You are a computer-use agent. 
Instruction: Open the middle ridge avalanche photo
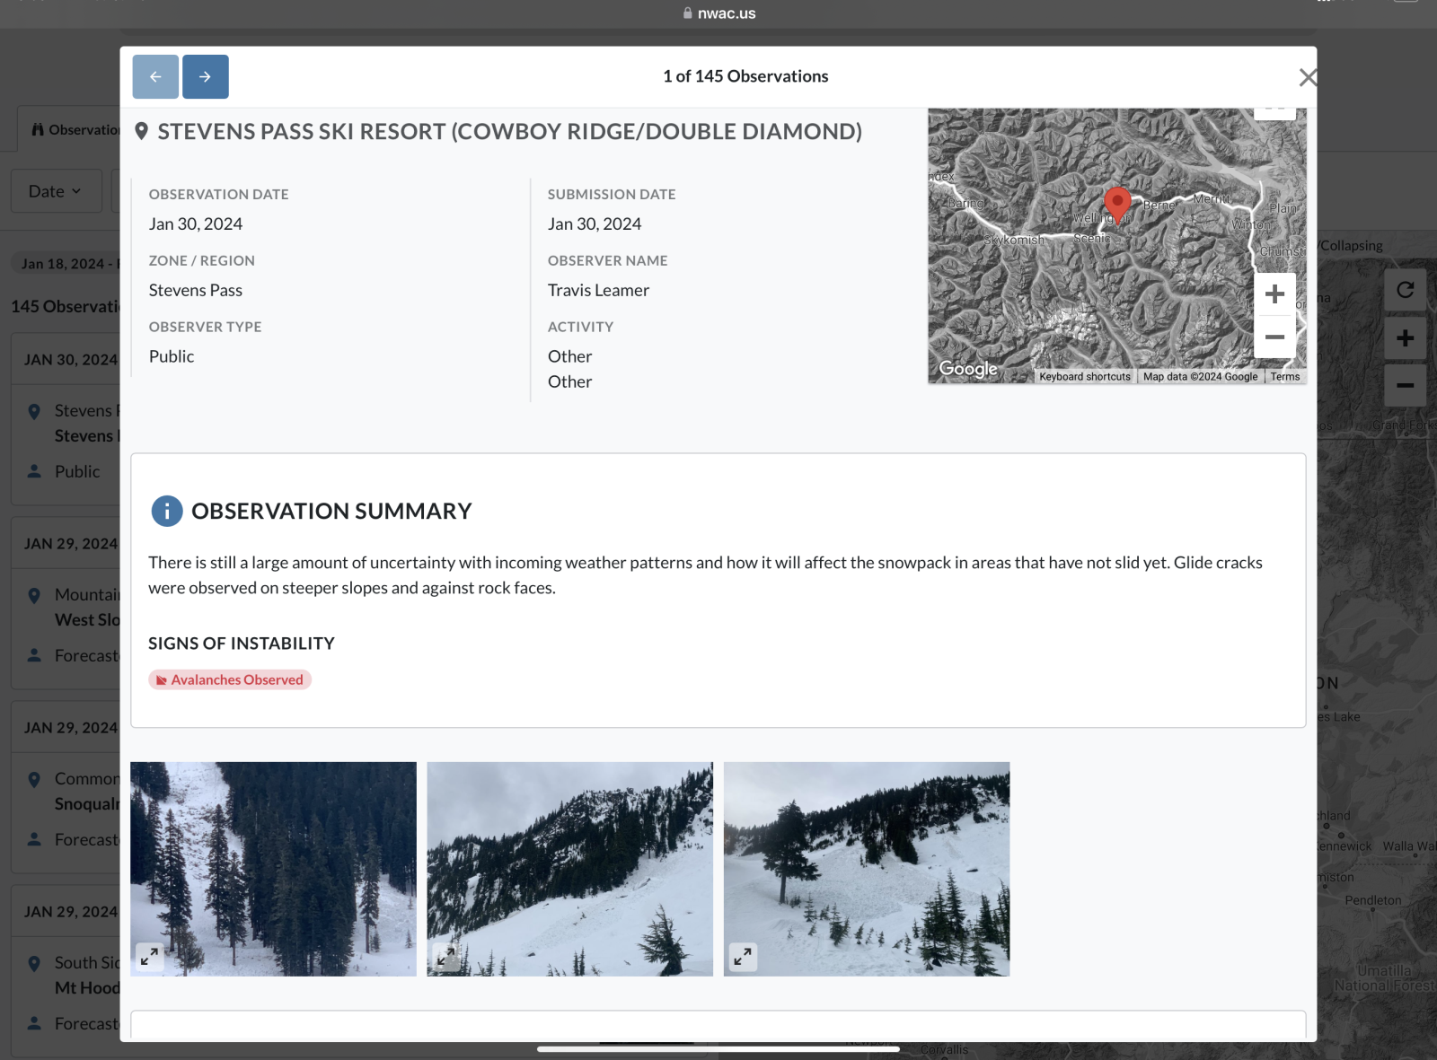(569, 868)
